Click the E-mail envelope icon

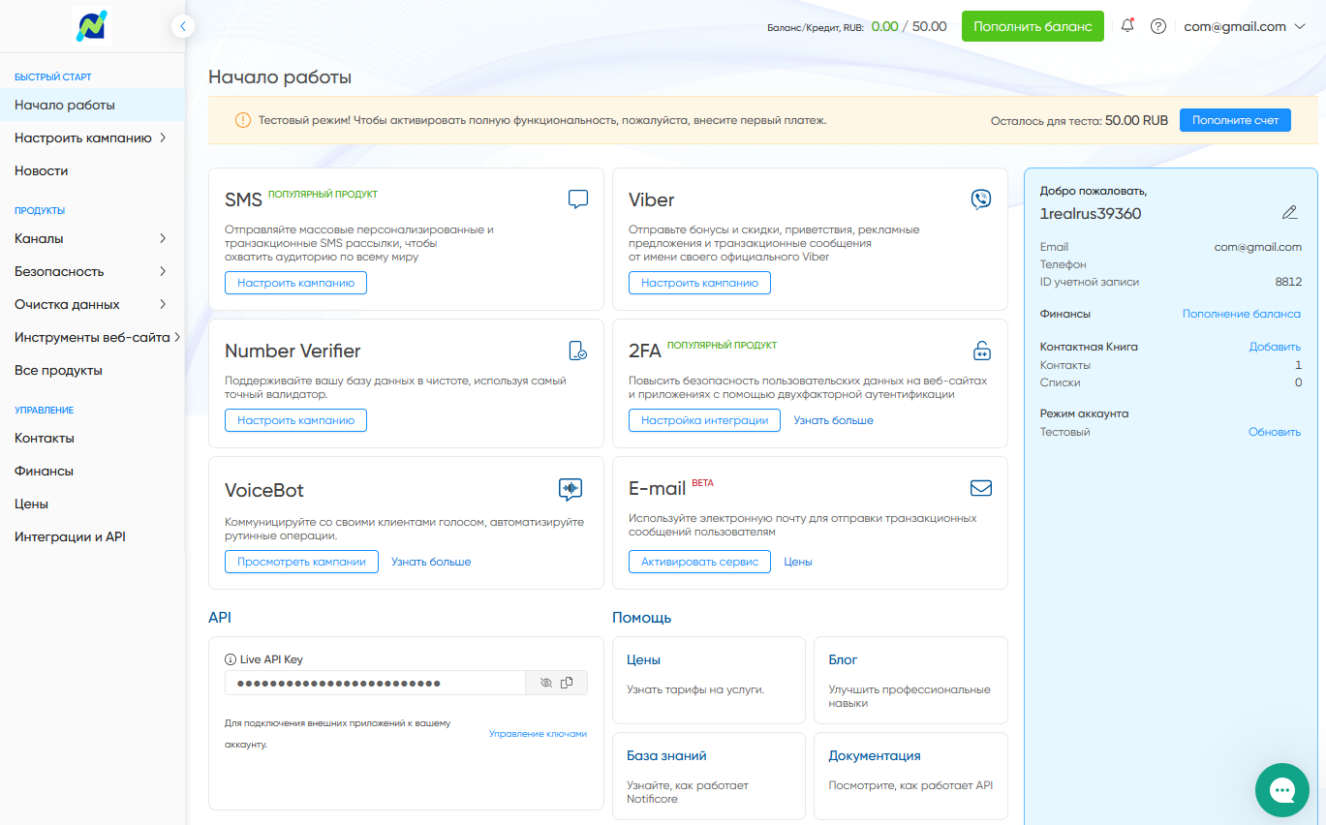[x=981, y=488]
